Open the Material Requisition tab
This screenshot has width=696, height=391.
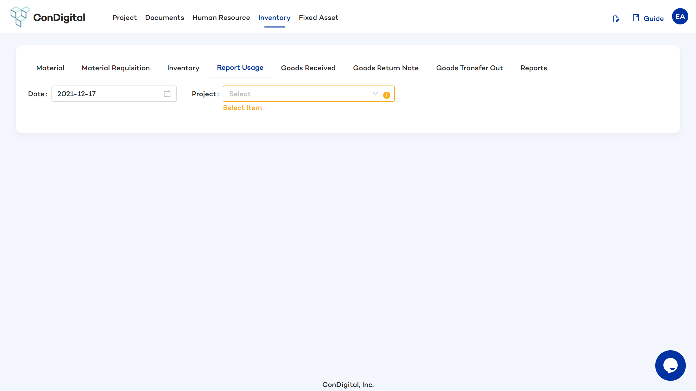116,68
